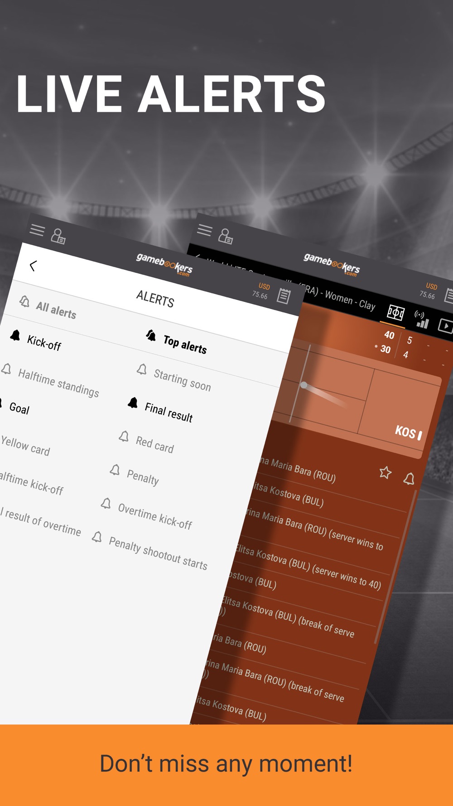Viewport: 453px width, 806px height.
Task: Enable the Penalty alert bell
Action: pos(115,470)
